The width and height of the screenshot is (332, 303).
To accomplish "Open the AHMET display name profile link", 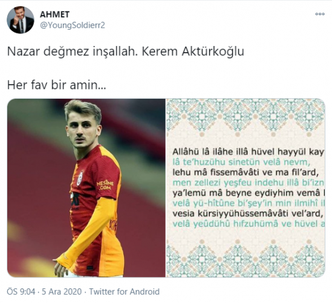I will [54, 15].
